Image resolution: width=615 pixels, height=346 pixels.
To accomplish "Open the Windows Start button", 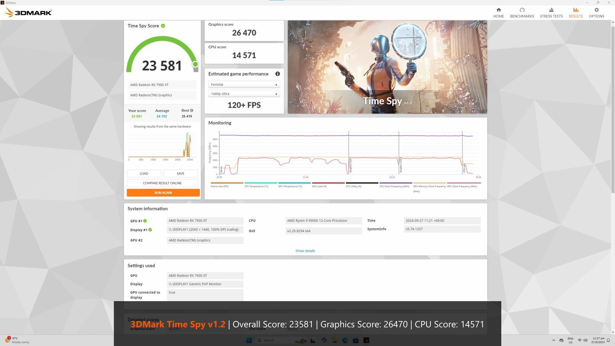I will 249,340.
